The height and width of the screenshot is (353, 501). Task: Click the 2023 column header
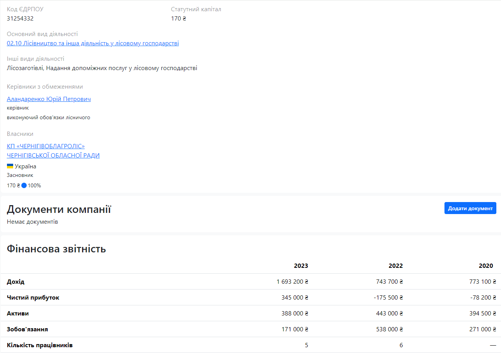pos(301,266)
